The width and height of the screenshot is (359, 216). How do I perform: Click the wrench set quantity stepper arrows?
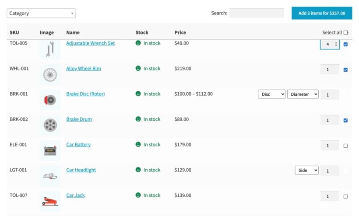[336, 44]
